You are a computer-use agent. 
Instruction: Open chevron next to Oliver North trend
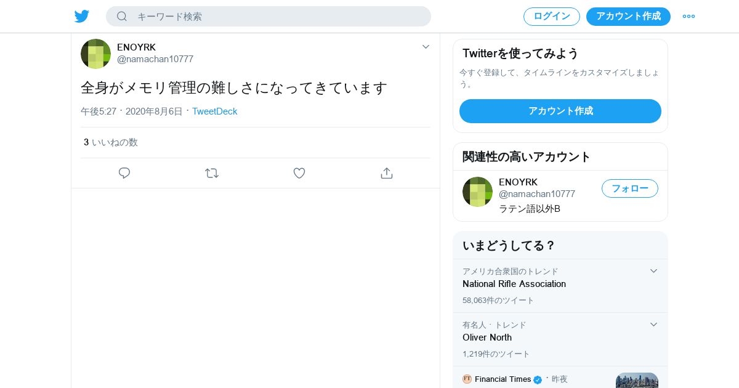pyautogui.click(x=653, y=325)
